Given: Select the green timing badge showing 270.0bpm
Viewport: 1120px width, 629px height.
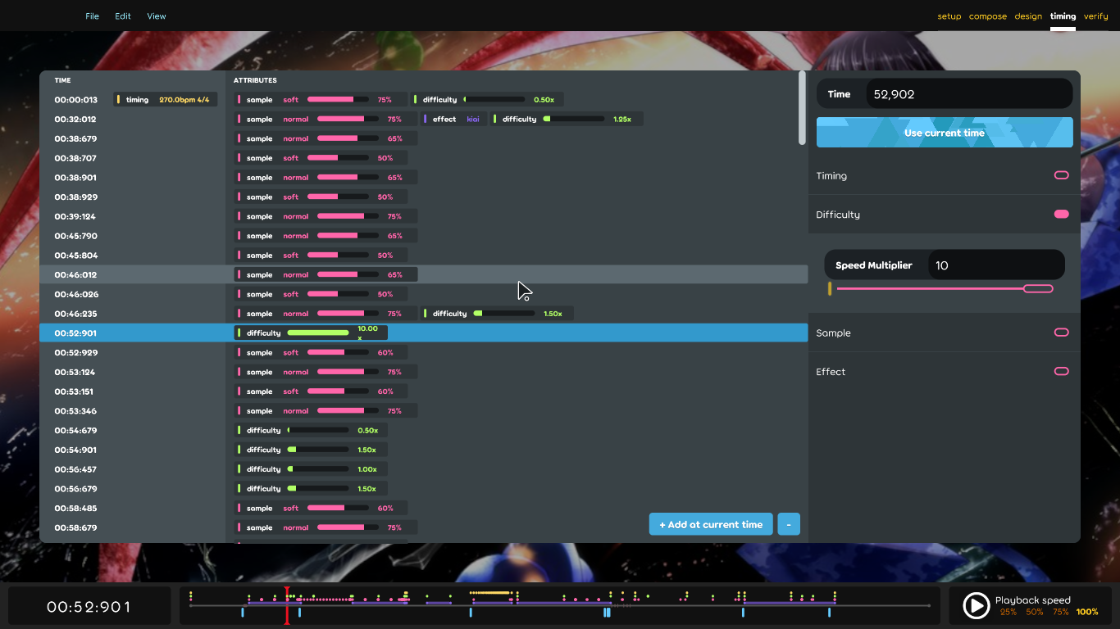Looking at the screenshot, I should [x=166, y=99].
